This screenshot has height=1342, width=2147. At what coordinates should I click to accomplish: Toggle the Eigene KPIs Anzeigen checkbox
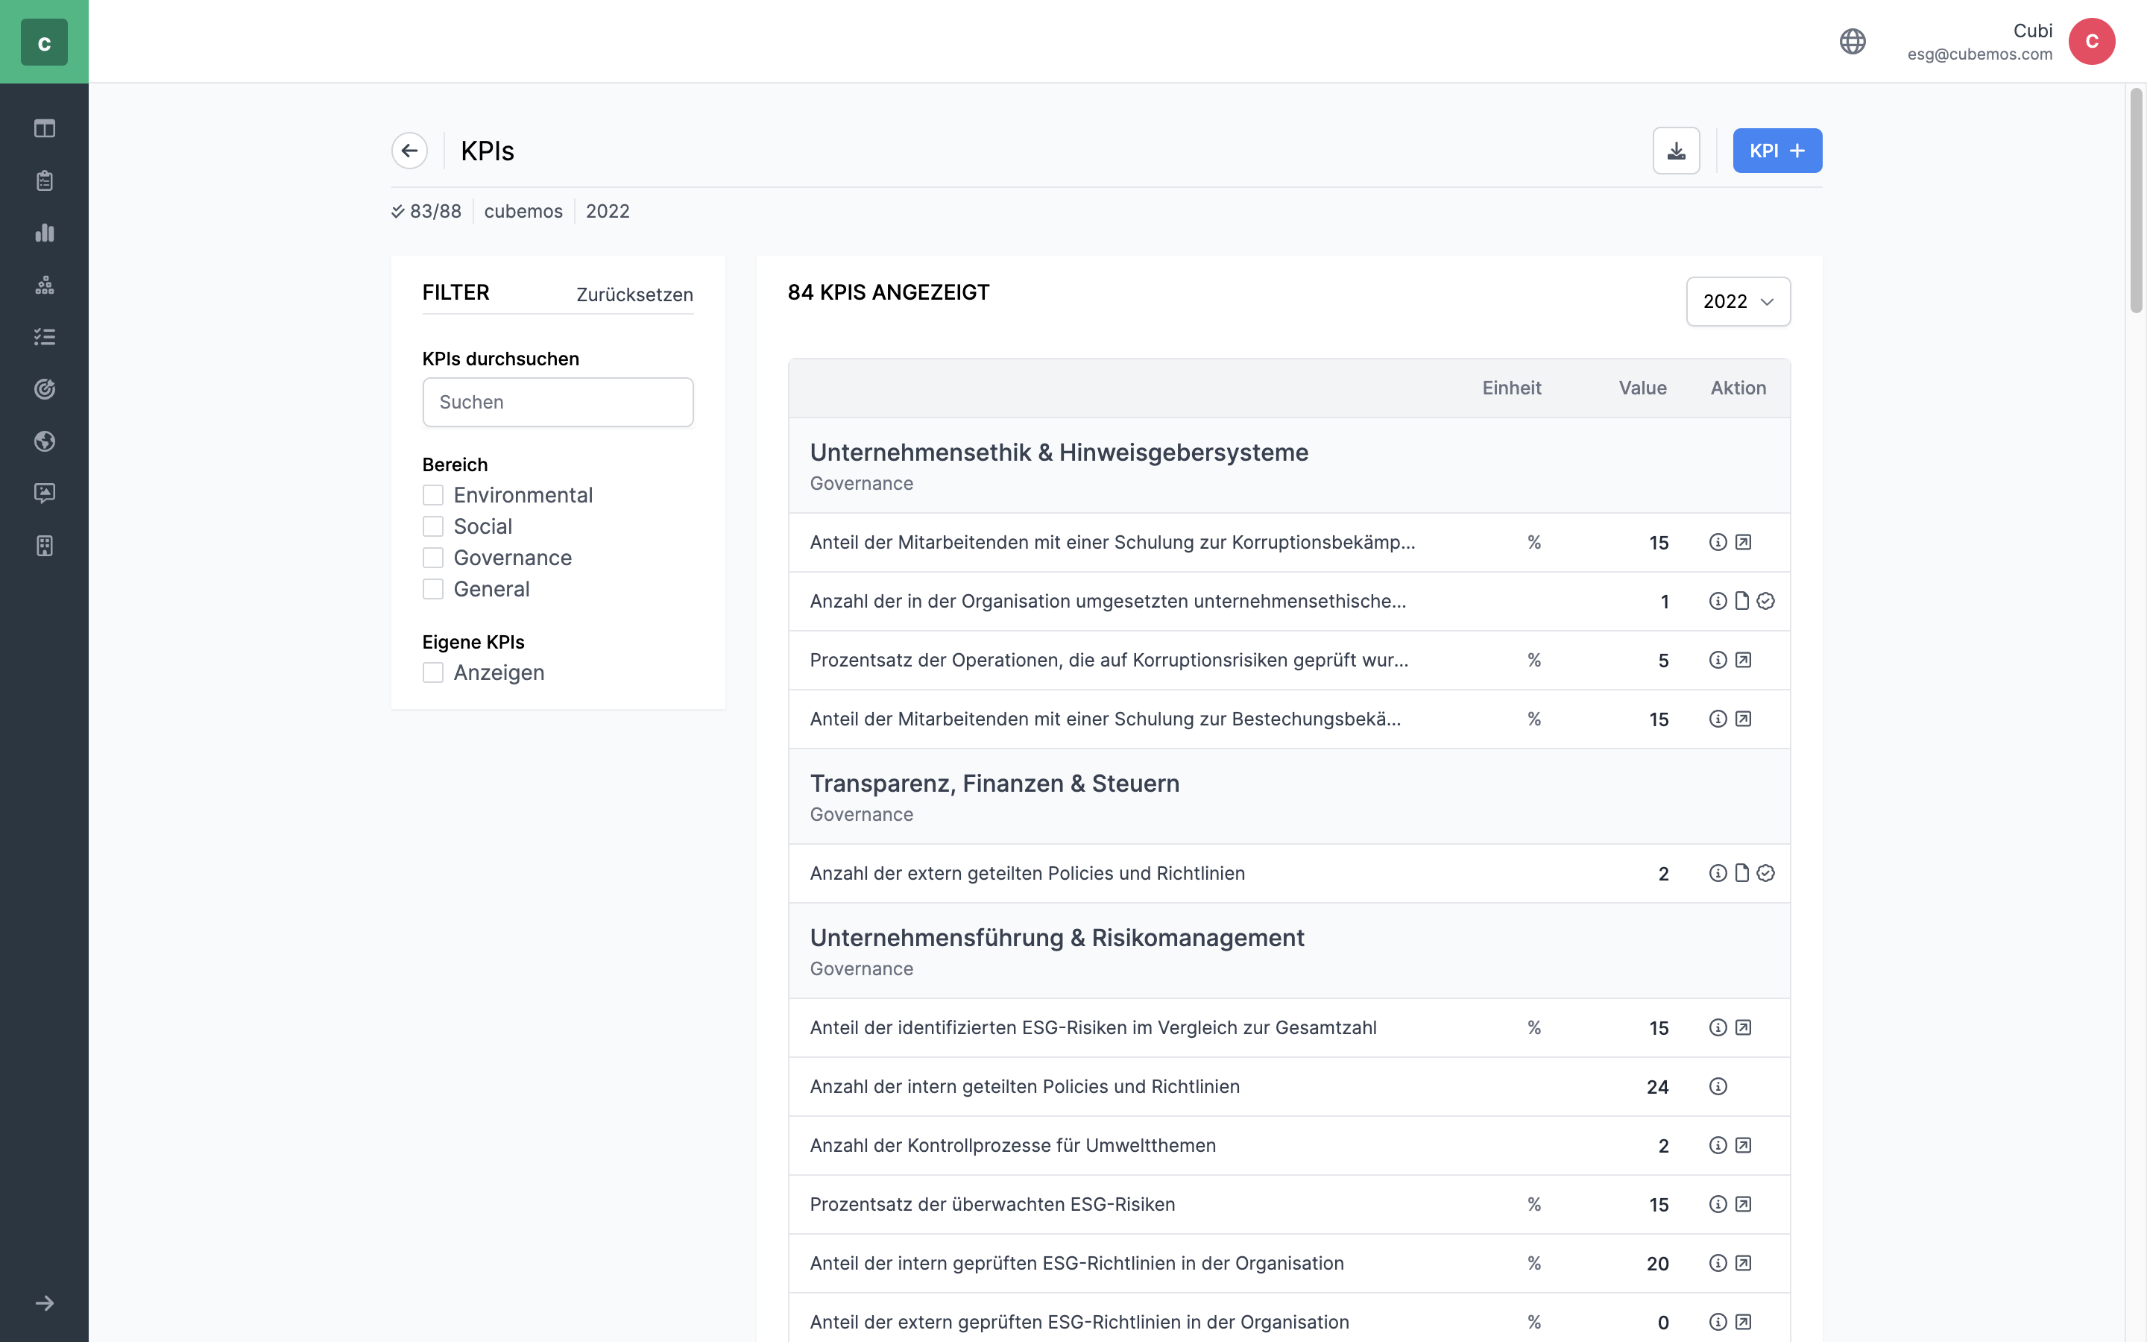433,672
